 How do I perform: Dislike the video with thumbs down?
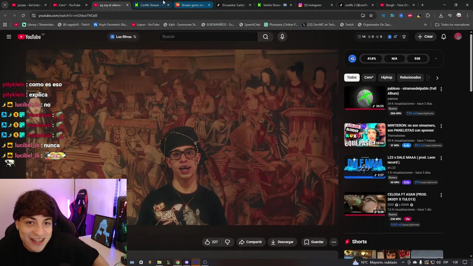pos(228,242)
